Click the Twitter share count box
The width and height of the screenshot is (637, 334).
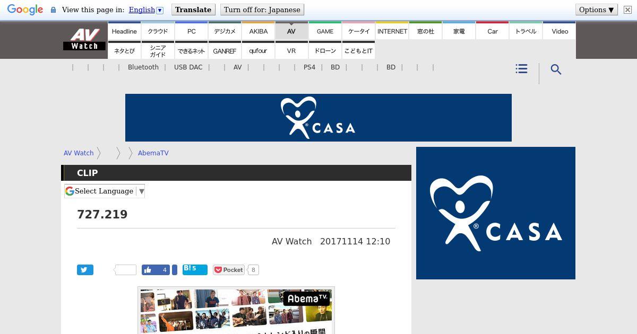[126, 270]
